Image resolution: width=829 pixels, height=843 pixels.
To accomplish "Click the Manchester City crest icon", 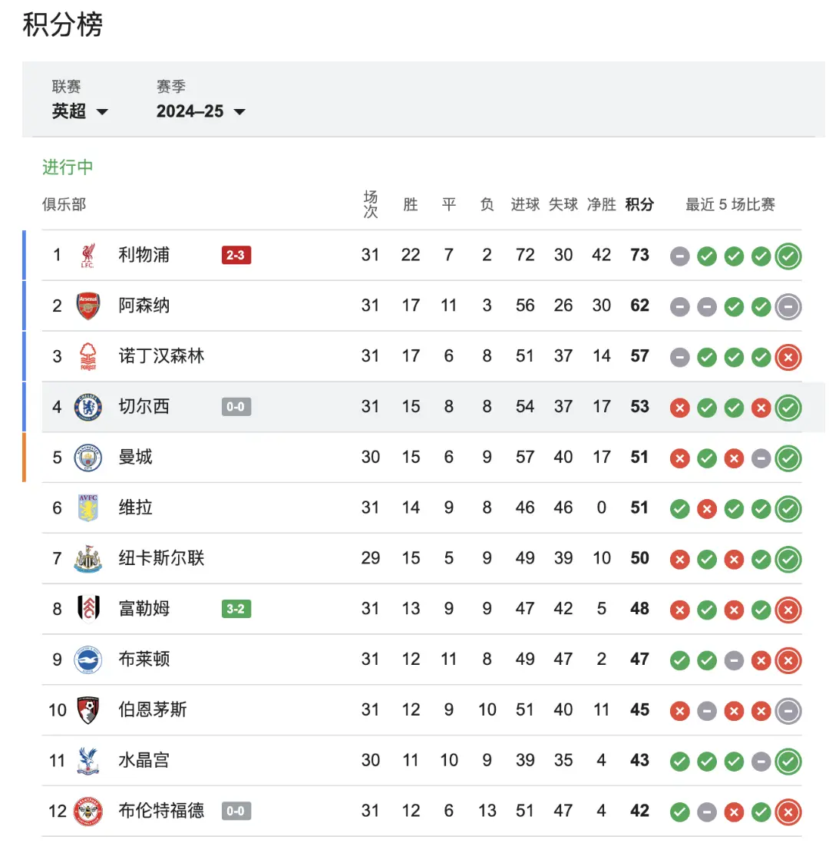I will point(88,458).
